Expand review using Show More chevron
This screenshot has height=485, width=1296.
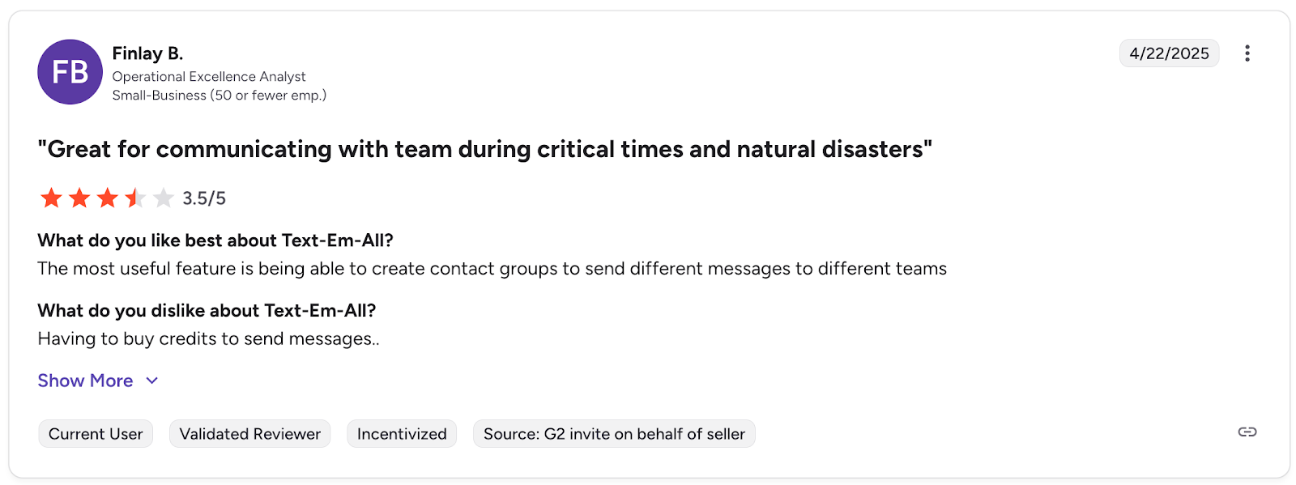(x=151, y=381)
